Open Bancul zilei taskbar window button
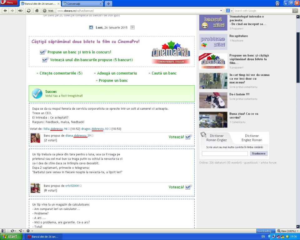This screenshot has width=300, height=240. pyautogui.click(x=44, y=237)
